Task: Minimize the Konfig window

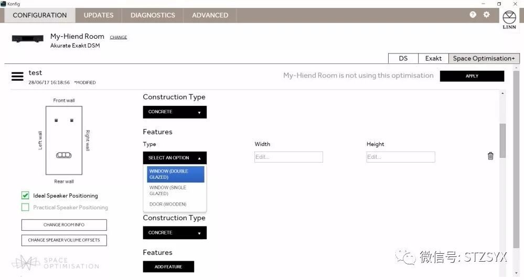Action: [x=483, y=4]
